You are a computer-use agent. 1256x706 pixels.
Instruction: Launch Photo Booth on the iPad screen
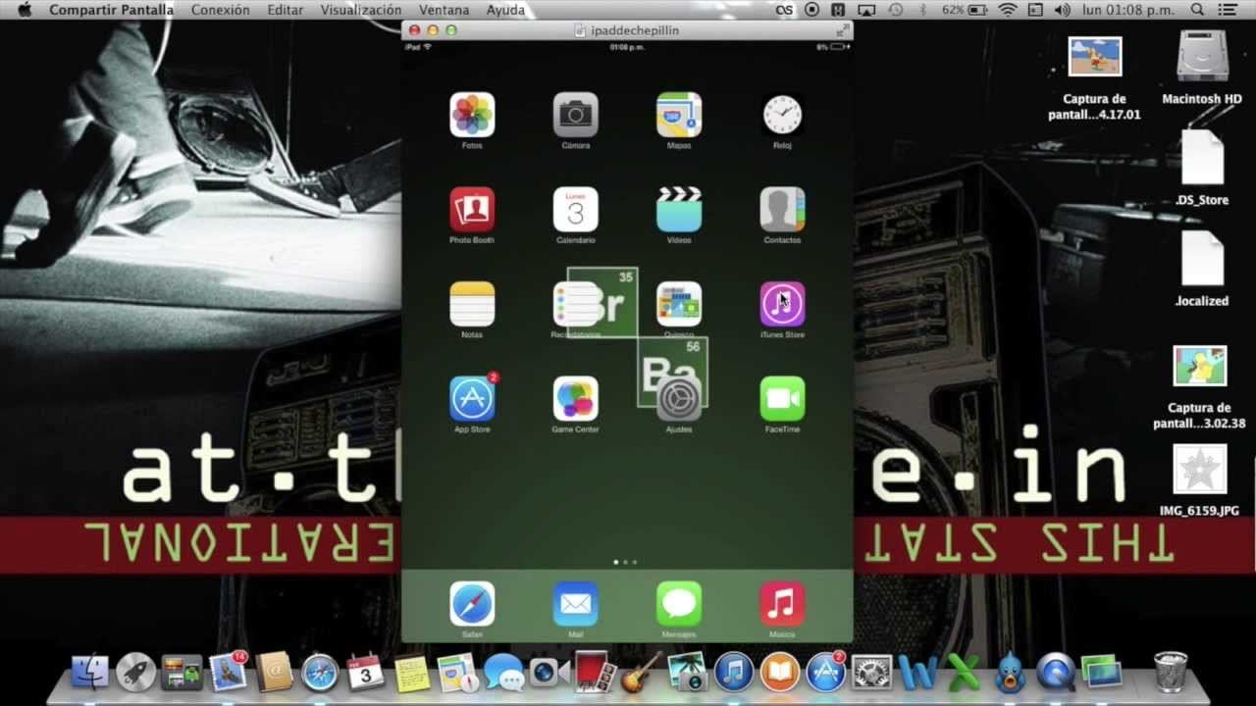tap(472, 210)
